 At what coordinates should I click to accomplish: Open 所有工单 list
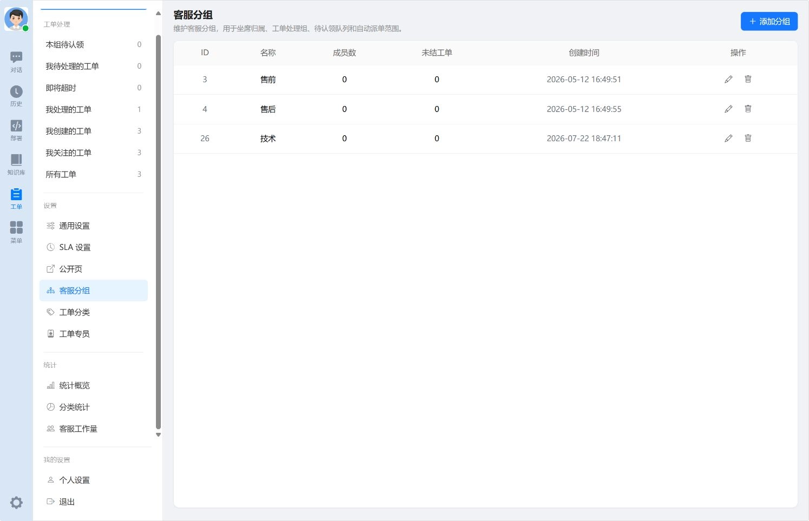coord(93,174)
